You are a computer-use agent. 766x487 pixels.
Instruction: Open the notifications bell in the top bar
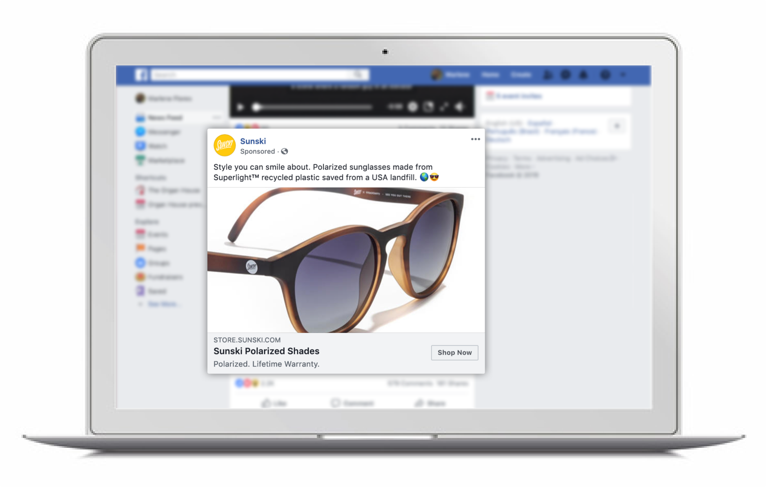tap(584, 74)
